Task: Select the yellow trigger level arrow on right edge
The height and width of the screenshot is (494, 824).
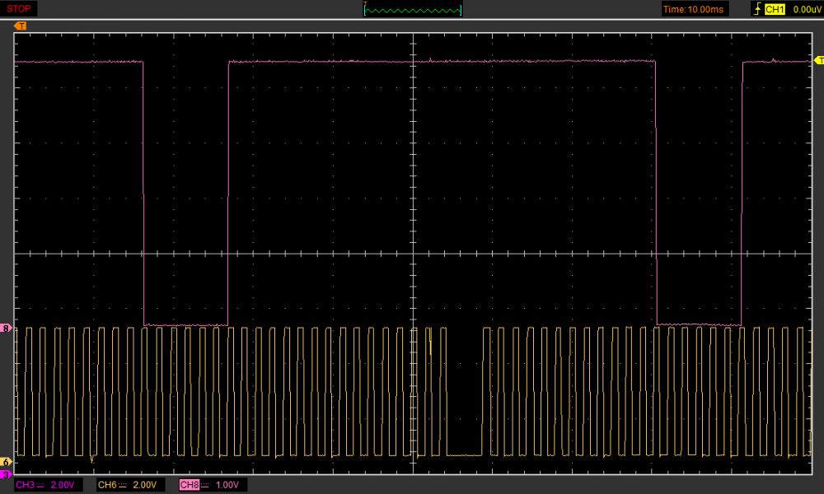Action: click(x=817, y=61)
